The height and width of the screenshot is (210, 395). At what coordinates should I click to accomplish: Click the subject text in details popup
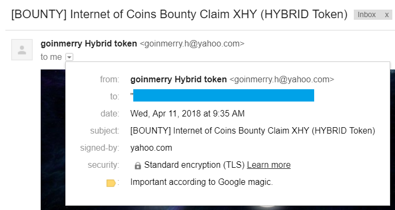(253, 131)
